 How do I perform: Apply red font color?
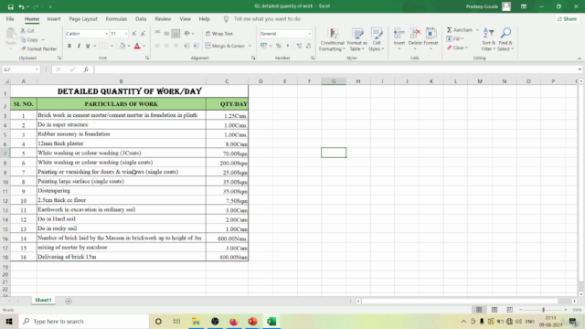pos(137,46)
